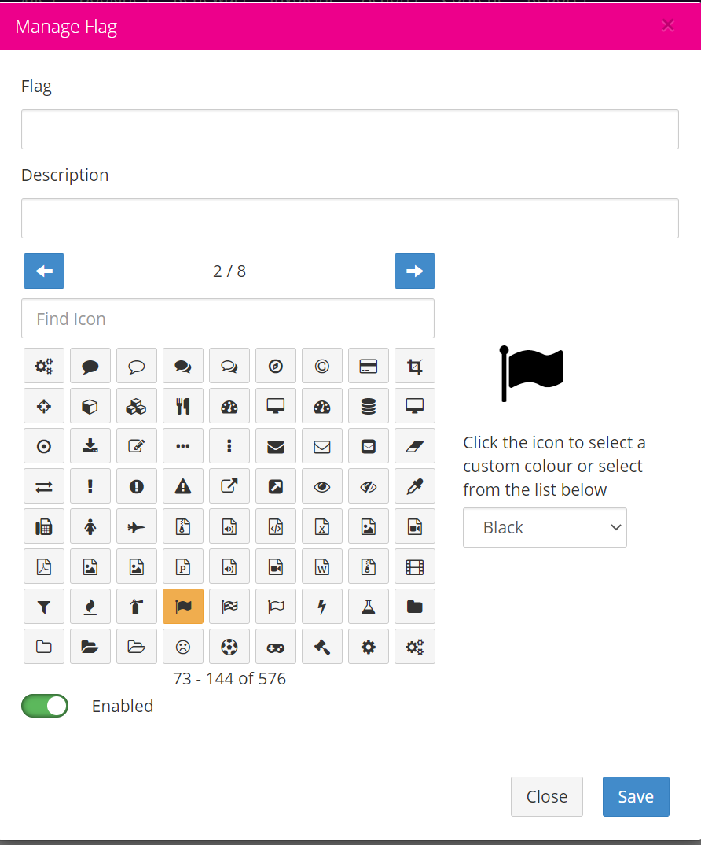Viewport: 701px width, 845px height.
Task: Go to next icon page
Action: [x=415, y=271]
